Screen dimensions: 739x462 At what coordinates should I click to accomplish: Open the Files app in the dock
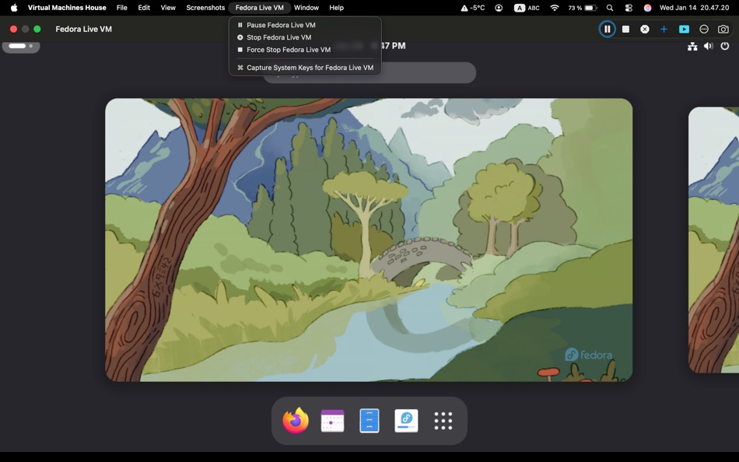click(369, 421)
